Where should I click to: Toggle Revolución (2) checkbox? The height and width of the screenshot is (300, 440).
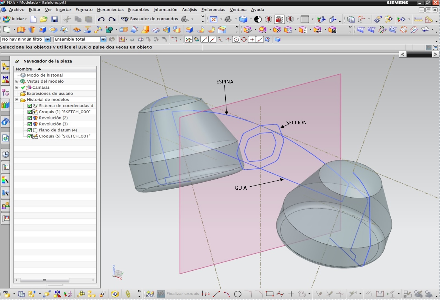pos(30,118)
